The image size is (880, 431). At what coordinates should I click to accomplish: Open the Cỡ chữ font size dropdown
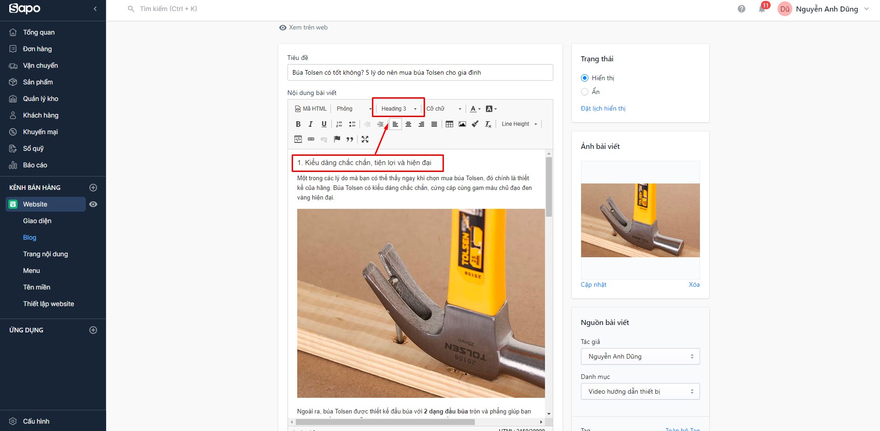tap(443, 109)
